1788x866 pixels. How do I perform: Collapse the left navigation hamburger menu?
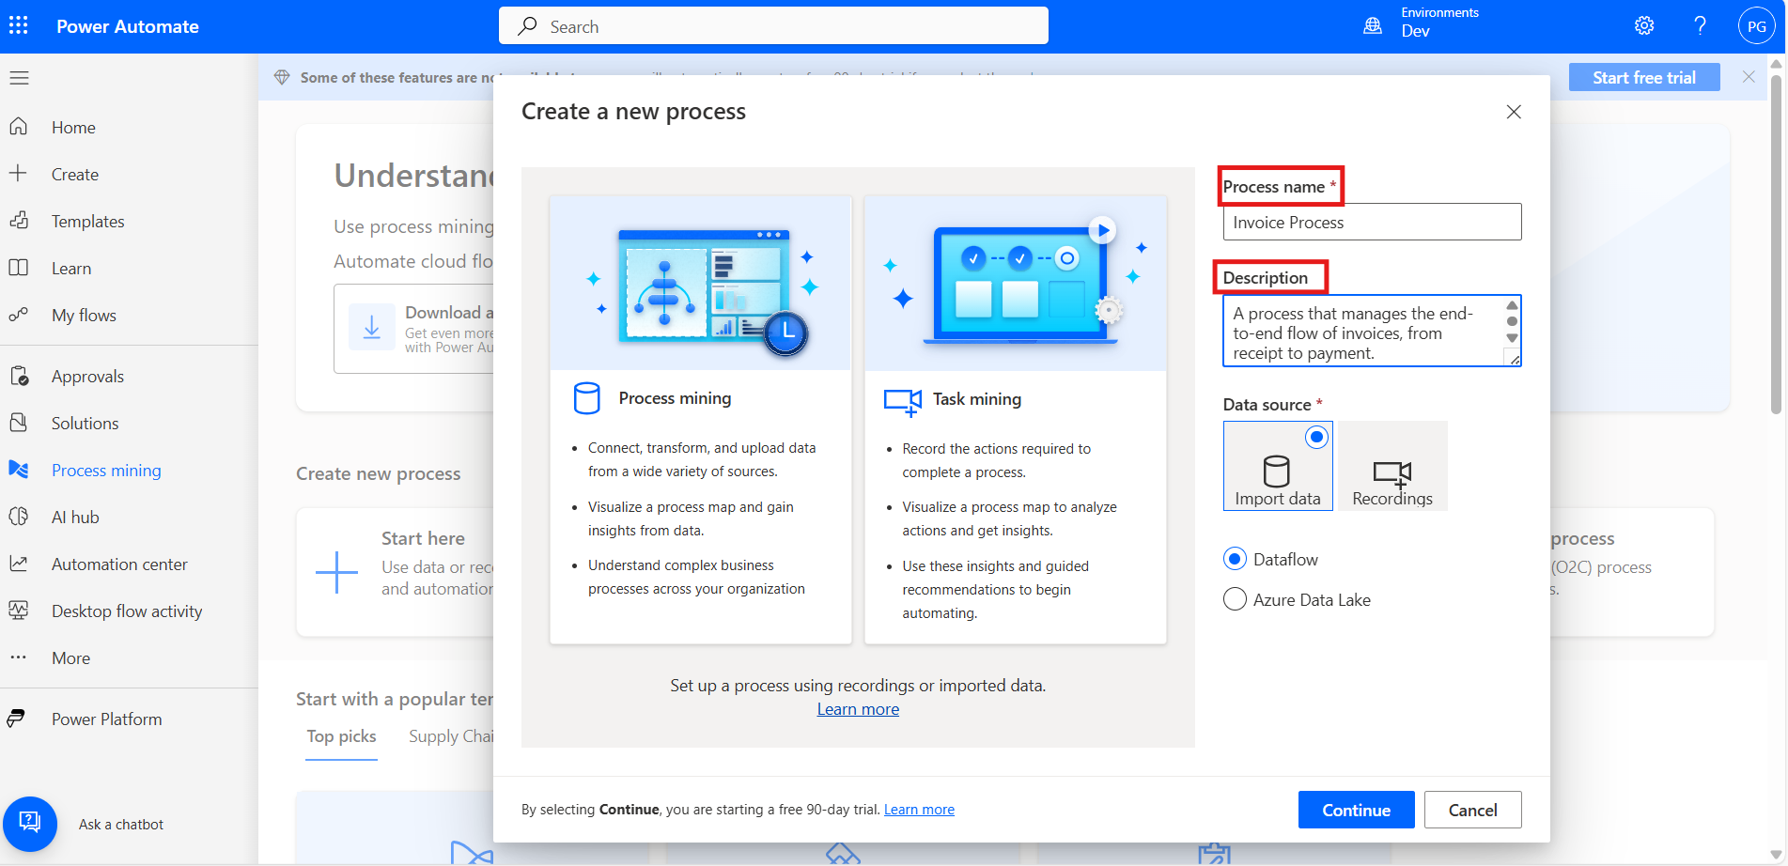click(19, 78)
